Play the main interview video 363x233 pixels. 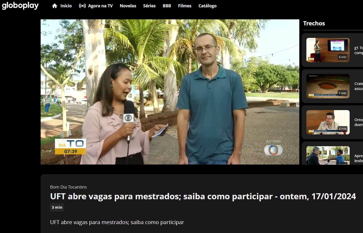170,92
